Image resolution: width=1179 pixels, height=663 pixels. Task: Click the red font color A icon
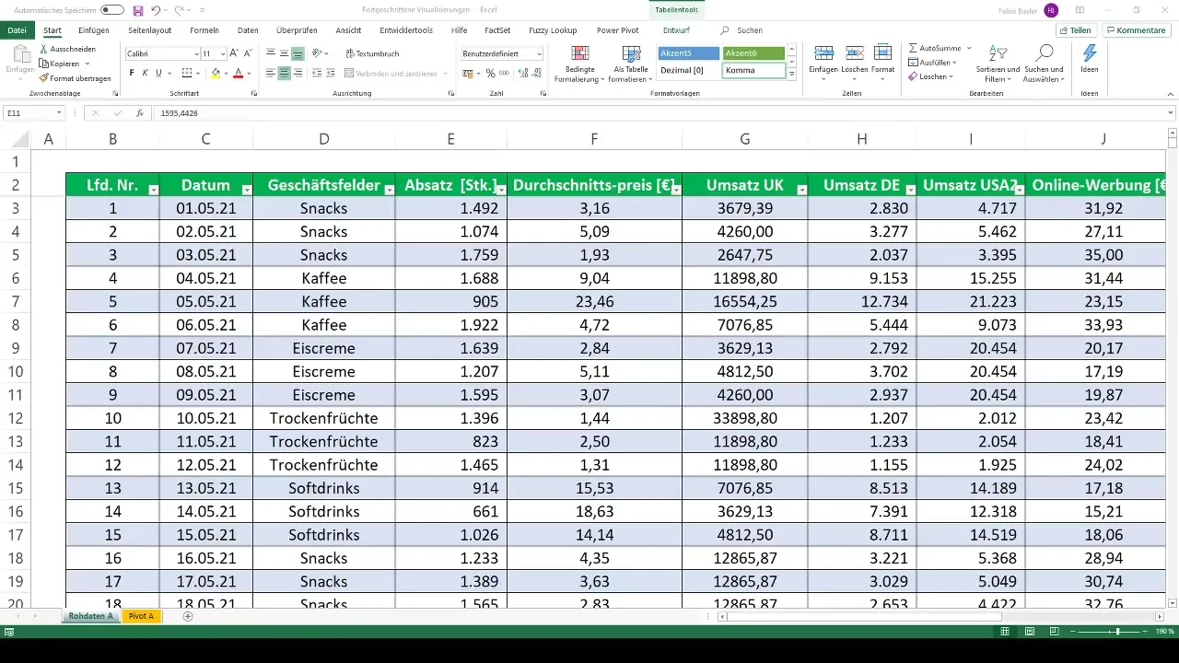[238, 73]
